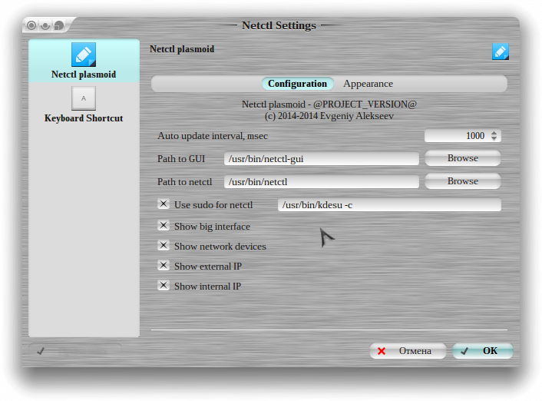Screen dimensions: 542x401
Task: Open the Keyboard Shortcut settings page
Action: tap(84, 98)
